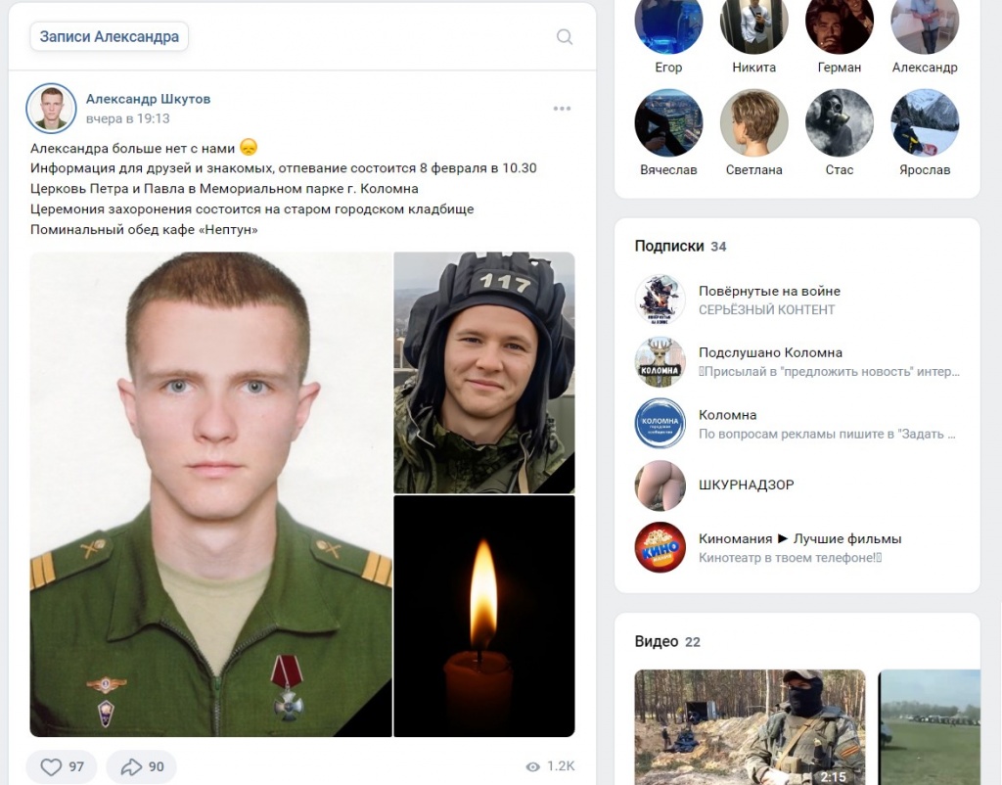The height and width of the screenshot is (785, 1002).
Task: Open the Повёрнутые на войне community icon
Action: click(x=660, y=300)
